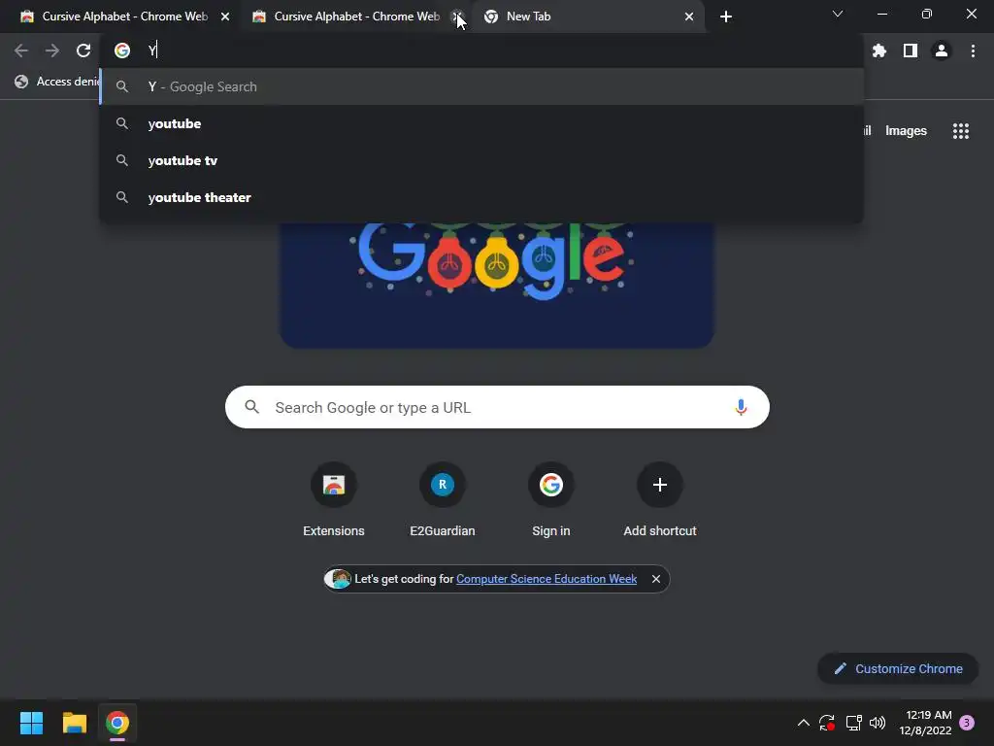Toggle the Chrome side panel icon
This screenshot has height=746, width=994.
pos(911,51)
